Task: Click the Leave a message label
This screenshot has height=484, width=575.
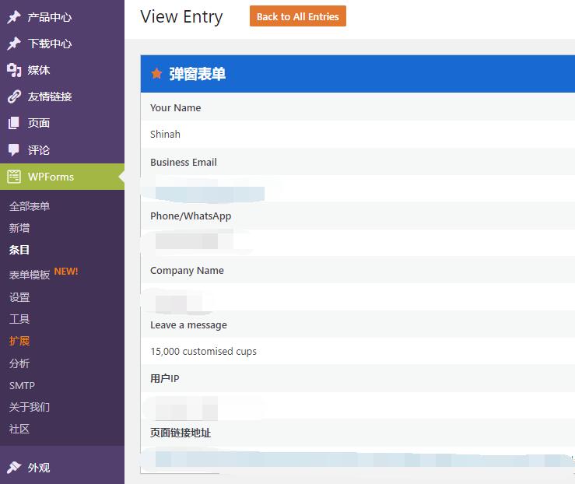Action: tap(188, 325)
